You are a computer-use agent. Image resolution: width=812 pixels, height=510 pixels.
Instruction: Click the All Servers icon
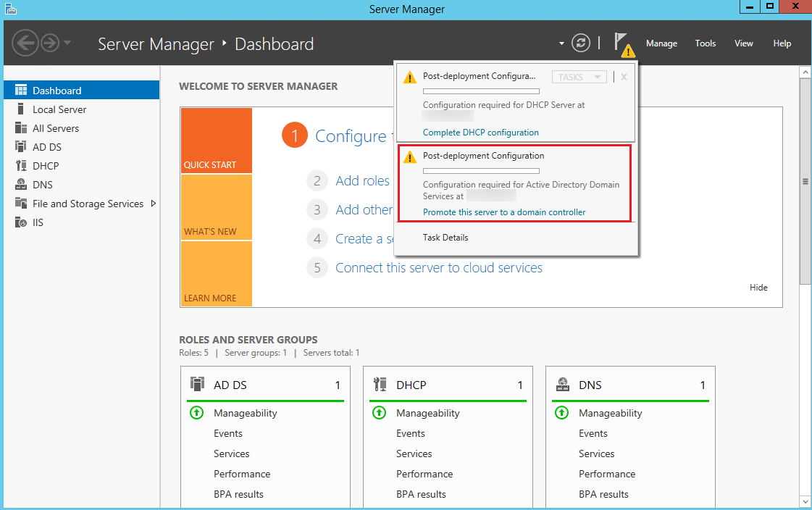pyautogui.click(x=21, y=128)
